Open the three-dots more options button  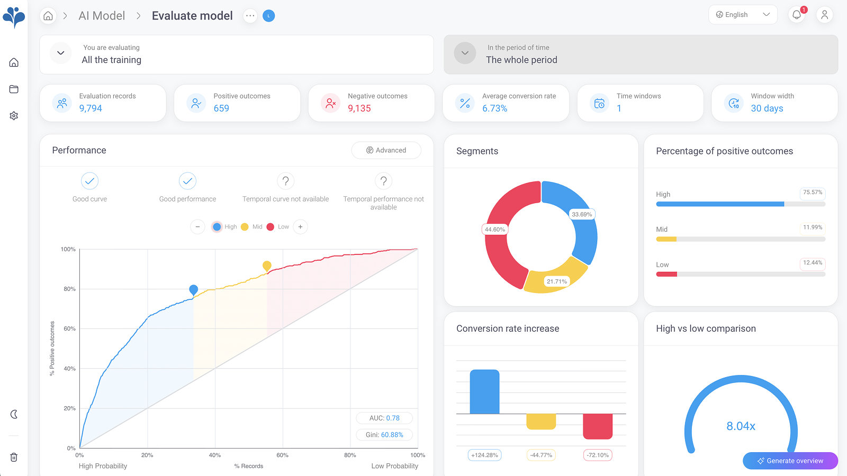coord(250,16)
